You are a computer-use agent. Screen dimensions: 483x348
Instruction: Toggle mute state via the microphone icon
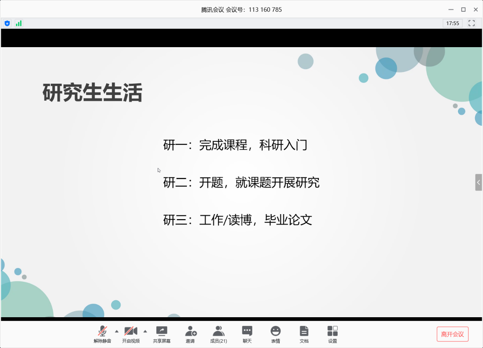102,330
